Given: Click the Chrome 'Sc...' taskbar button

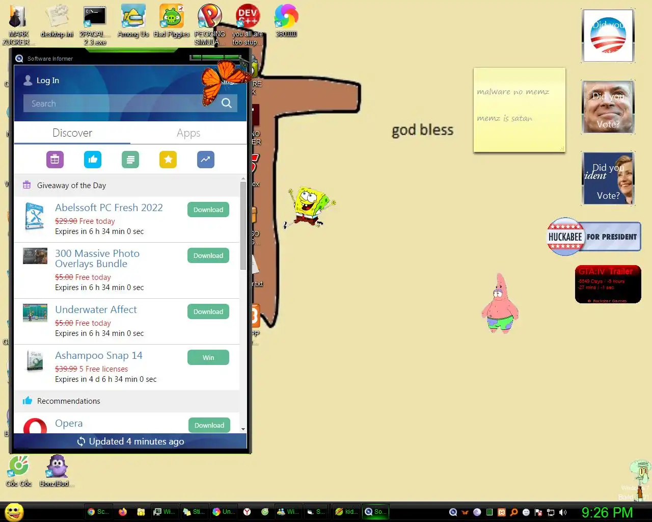Looking at the screenshot, I should [98, 512].
